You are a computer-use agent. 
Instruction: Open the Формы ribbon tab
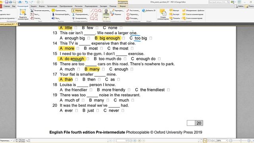[x=42, y=6]
